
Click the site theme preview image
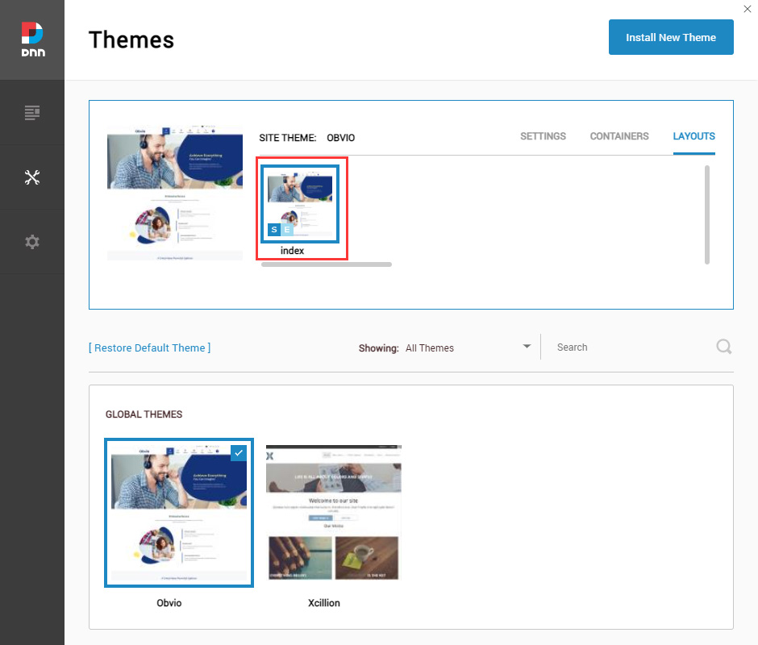tap(175, 193)
